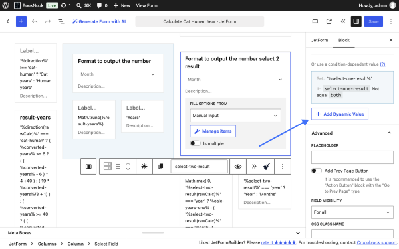
Task: Open the document overview list view
Action: (61, 21)
